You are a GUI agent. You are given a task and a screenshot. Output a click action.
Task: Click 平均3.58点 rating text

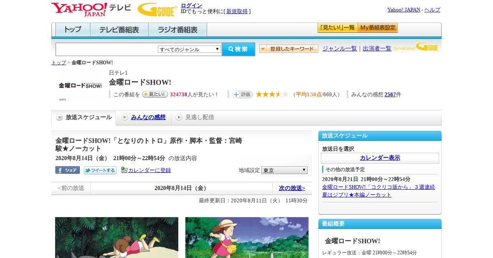click(x=309, y=95)
